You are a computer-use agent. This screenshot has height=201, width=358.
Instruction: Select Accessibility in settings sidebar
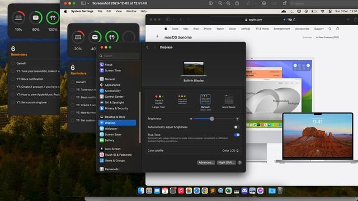click(x=117, y=90)
